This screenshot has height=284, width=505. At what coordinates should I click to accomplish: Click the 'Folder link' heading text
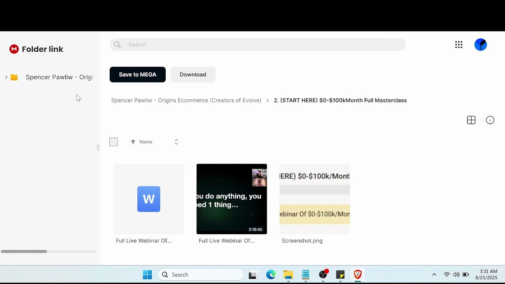[x=43, y=49]
